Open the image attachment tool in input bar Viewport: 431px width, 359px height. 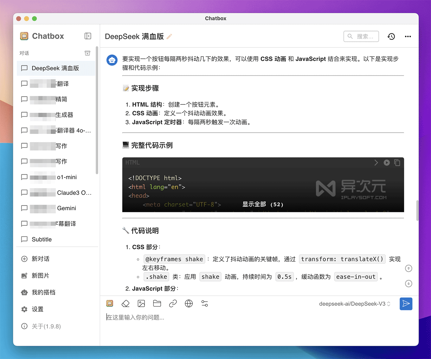pos(141,303)
